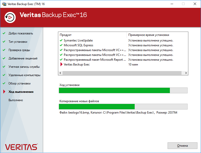Click the green checkmark beside Microsoft SQL Express

tap(61, 45)
